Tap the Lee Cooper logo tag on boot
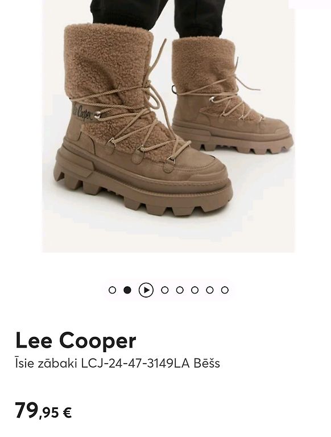 click(82, 112)
